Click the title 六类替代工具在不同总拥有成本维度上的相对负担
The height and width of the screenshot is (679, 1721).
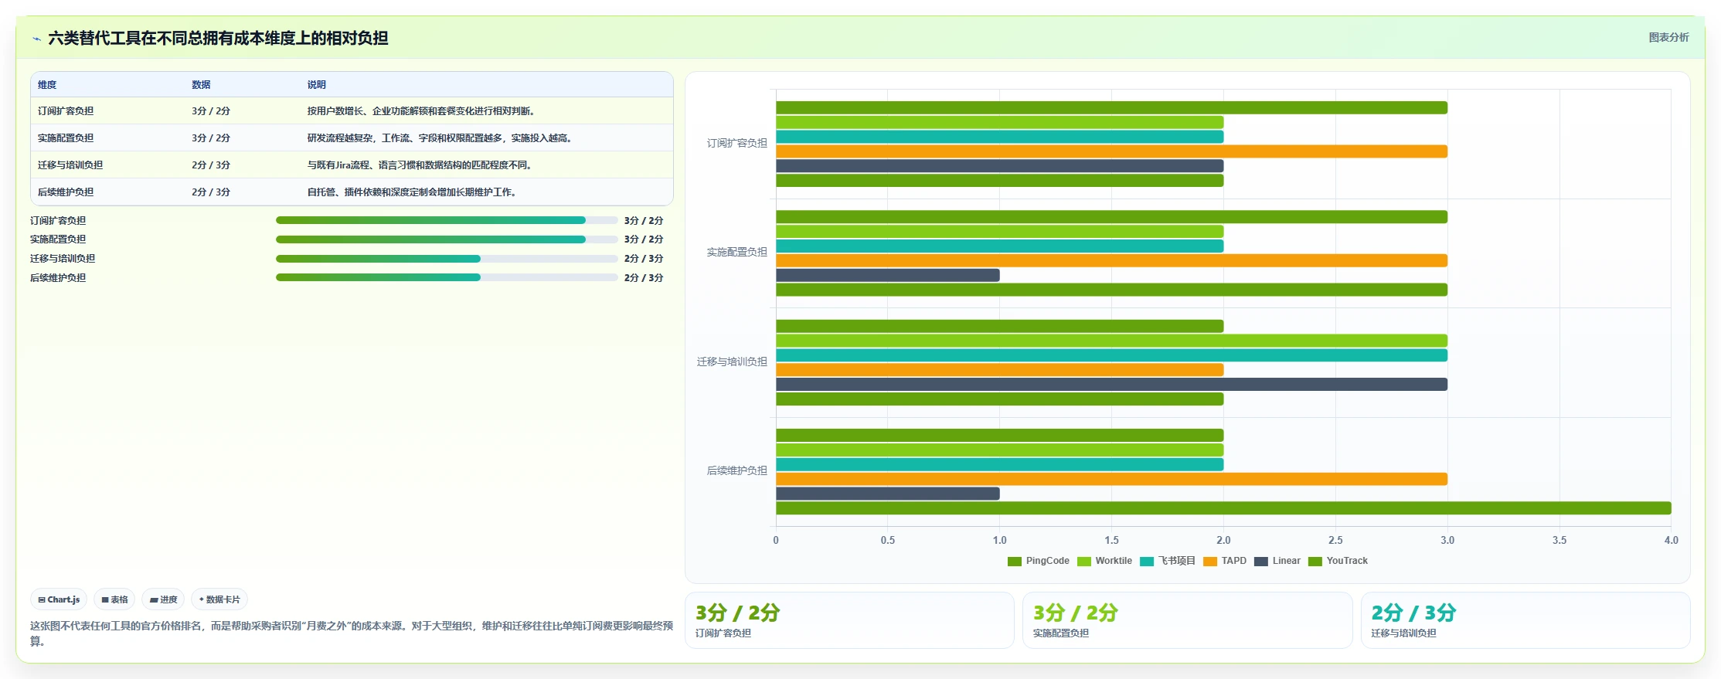(x=218, y=39)
